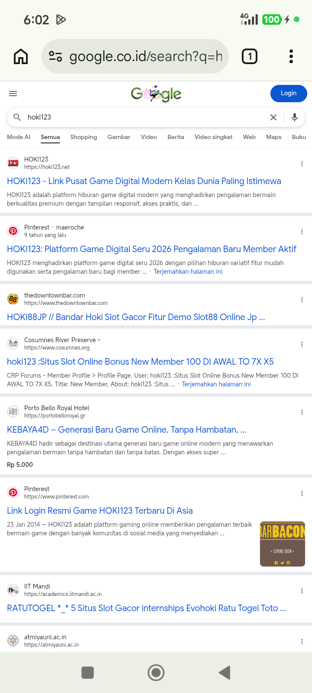Click the Google doodle logo
Image resolution: width=312 pixels, height=693 pixels.
(156, 94)
